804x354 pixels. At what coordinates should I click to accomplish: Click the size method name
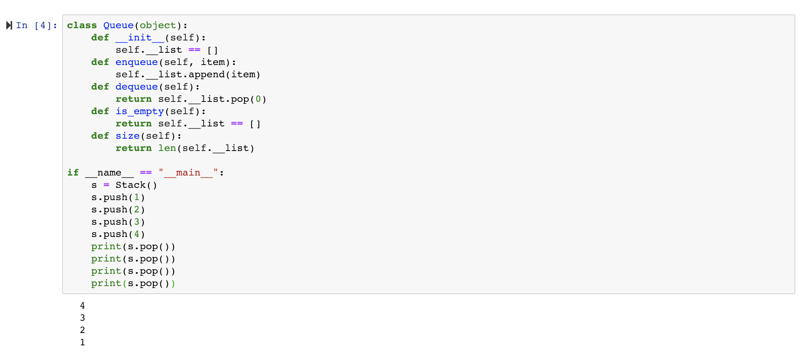tap(127, 136)
